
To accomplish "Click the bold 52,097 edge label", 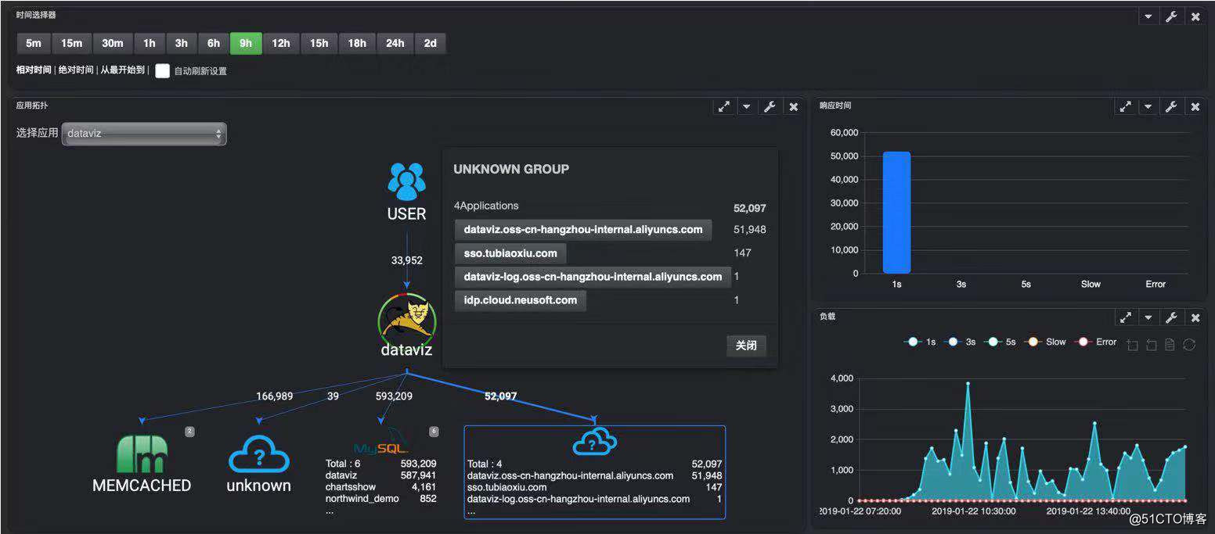I will pyautogui.click(x=501, y=396).
